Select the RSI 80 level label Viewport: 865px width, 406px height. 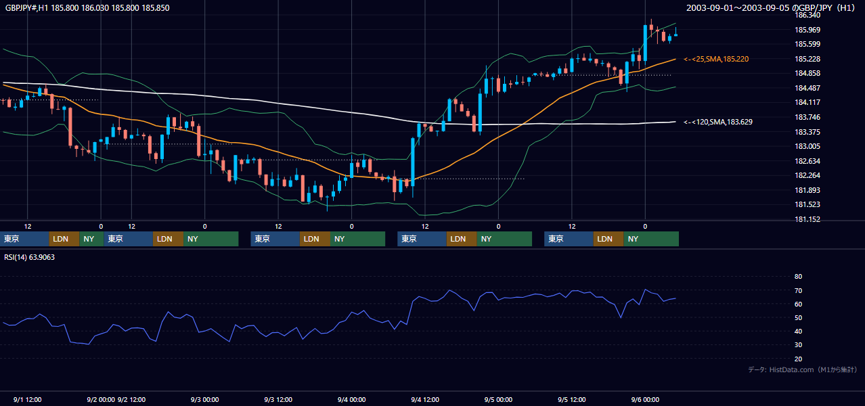(x=798, y=277)
